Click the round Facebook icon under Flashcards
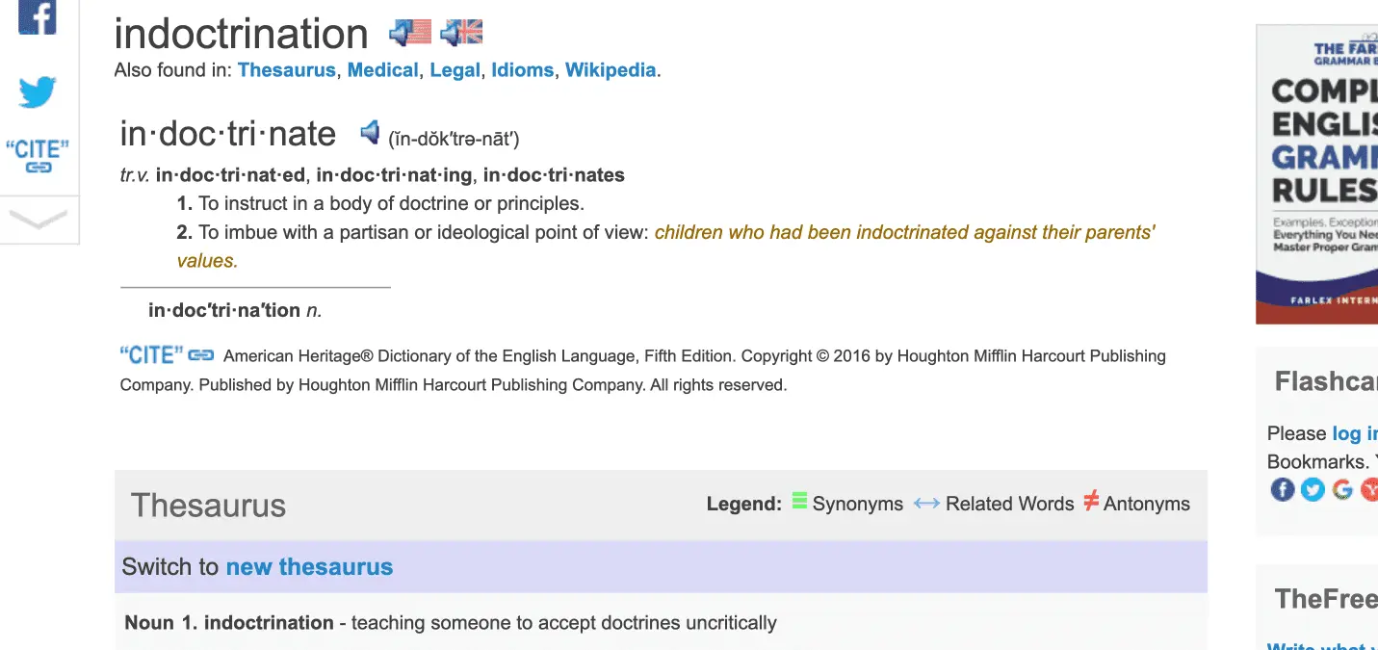The image size is (1378, 650). point(1283,490)
